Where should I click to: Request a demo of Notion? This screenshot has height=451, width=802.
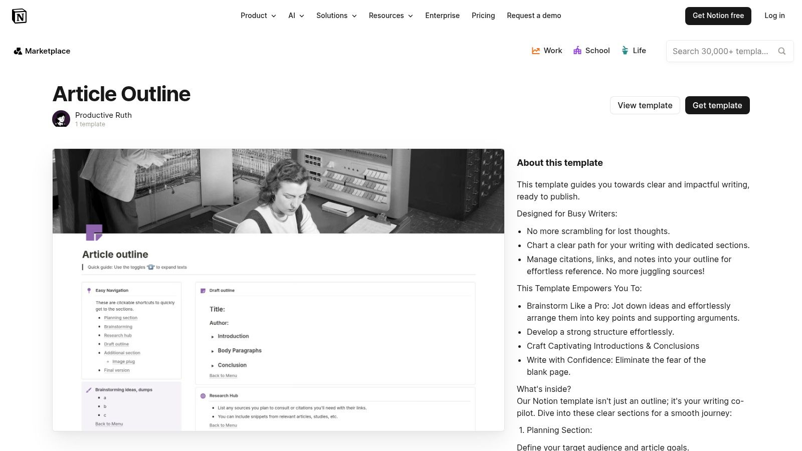[x=534, y=16]
